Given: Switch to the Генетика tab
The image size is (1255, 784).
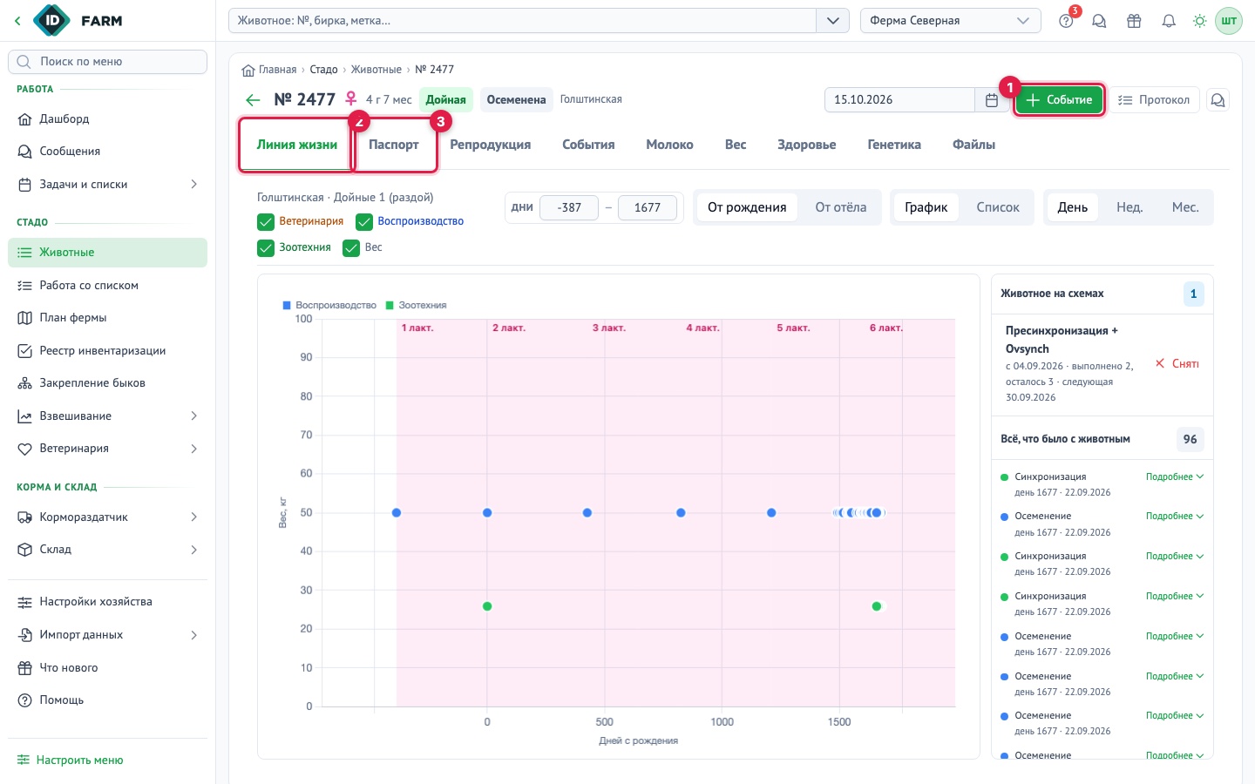Looking at the screenshot, I should (894, 145).
